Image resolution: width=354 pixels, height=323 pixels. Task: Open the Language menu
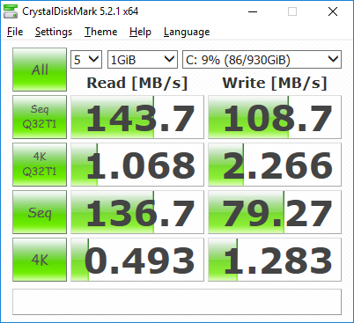pyautogui.click(x=187, y=32)
